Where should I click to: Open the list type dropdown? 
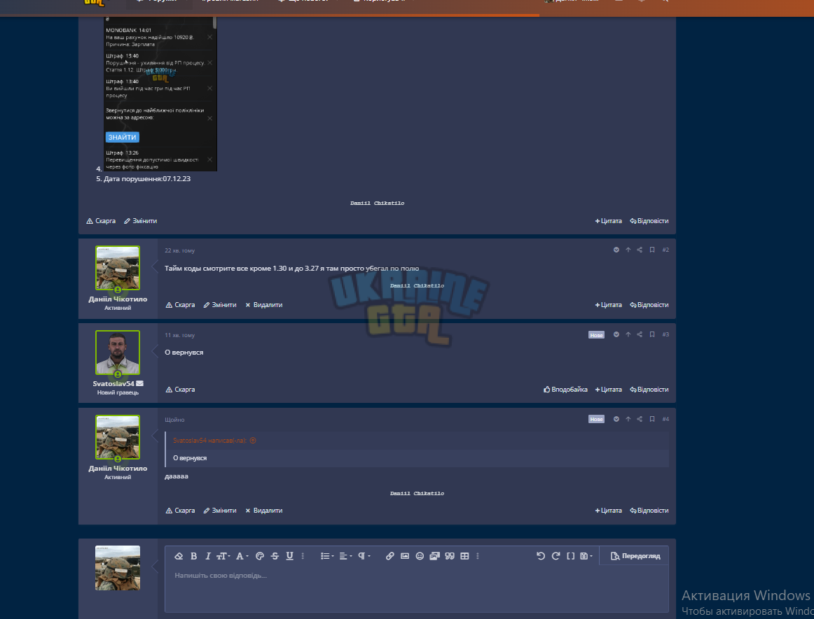(x=326, y=556)
